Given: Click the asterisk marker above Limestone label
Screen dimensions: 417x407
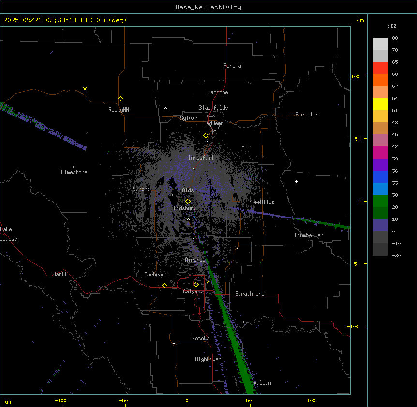Looking at the screenshot, I should click(74, 167).
